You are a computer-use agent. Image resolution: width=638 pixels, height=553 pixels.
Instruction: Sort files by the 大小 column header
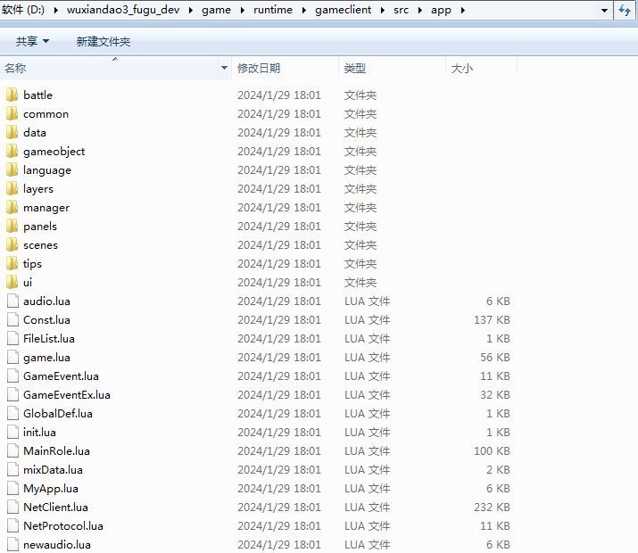(x=462, y=68)
